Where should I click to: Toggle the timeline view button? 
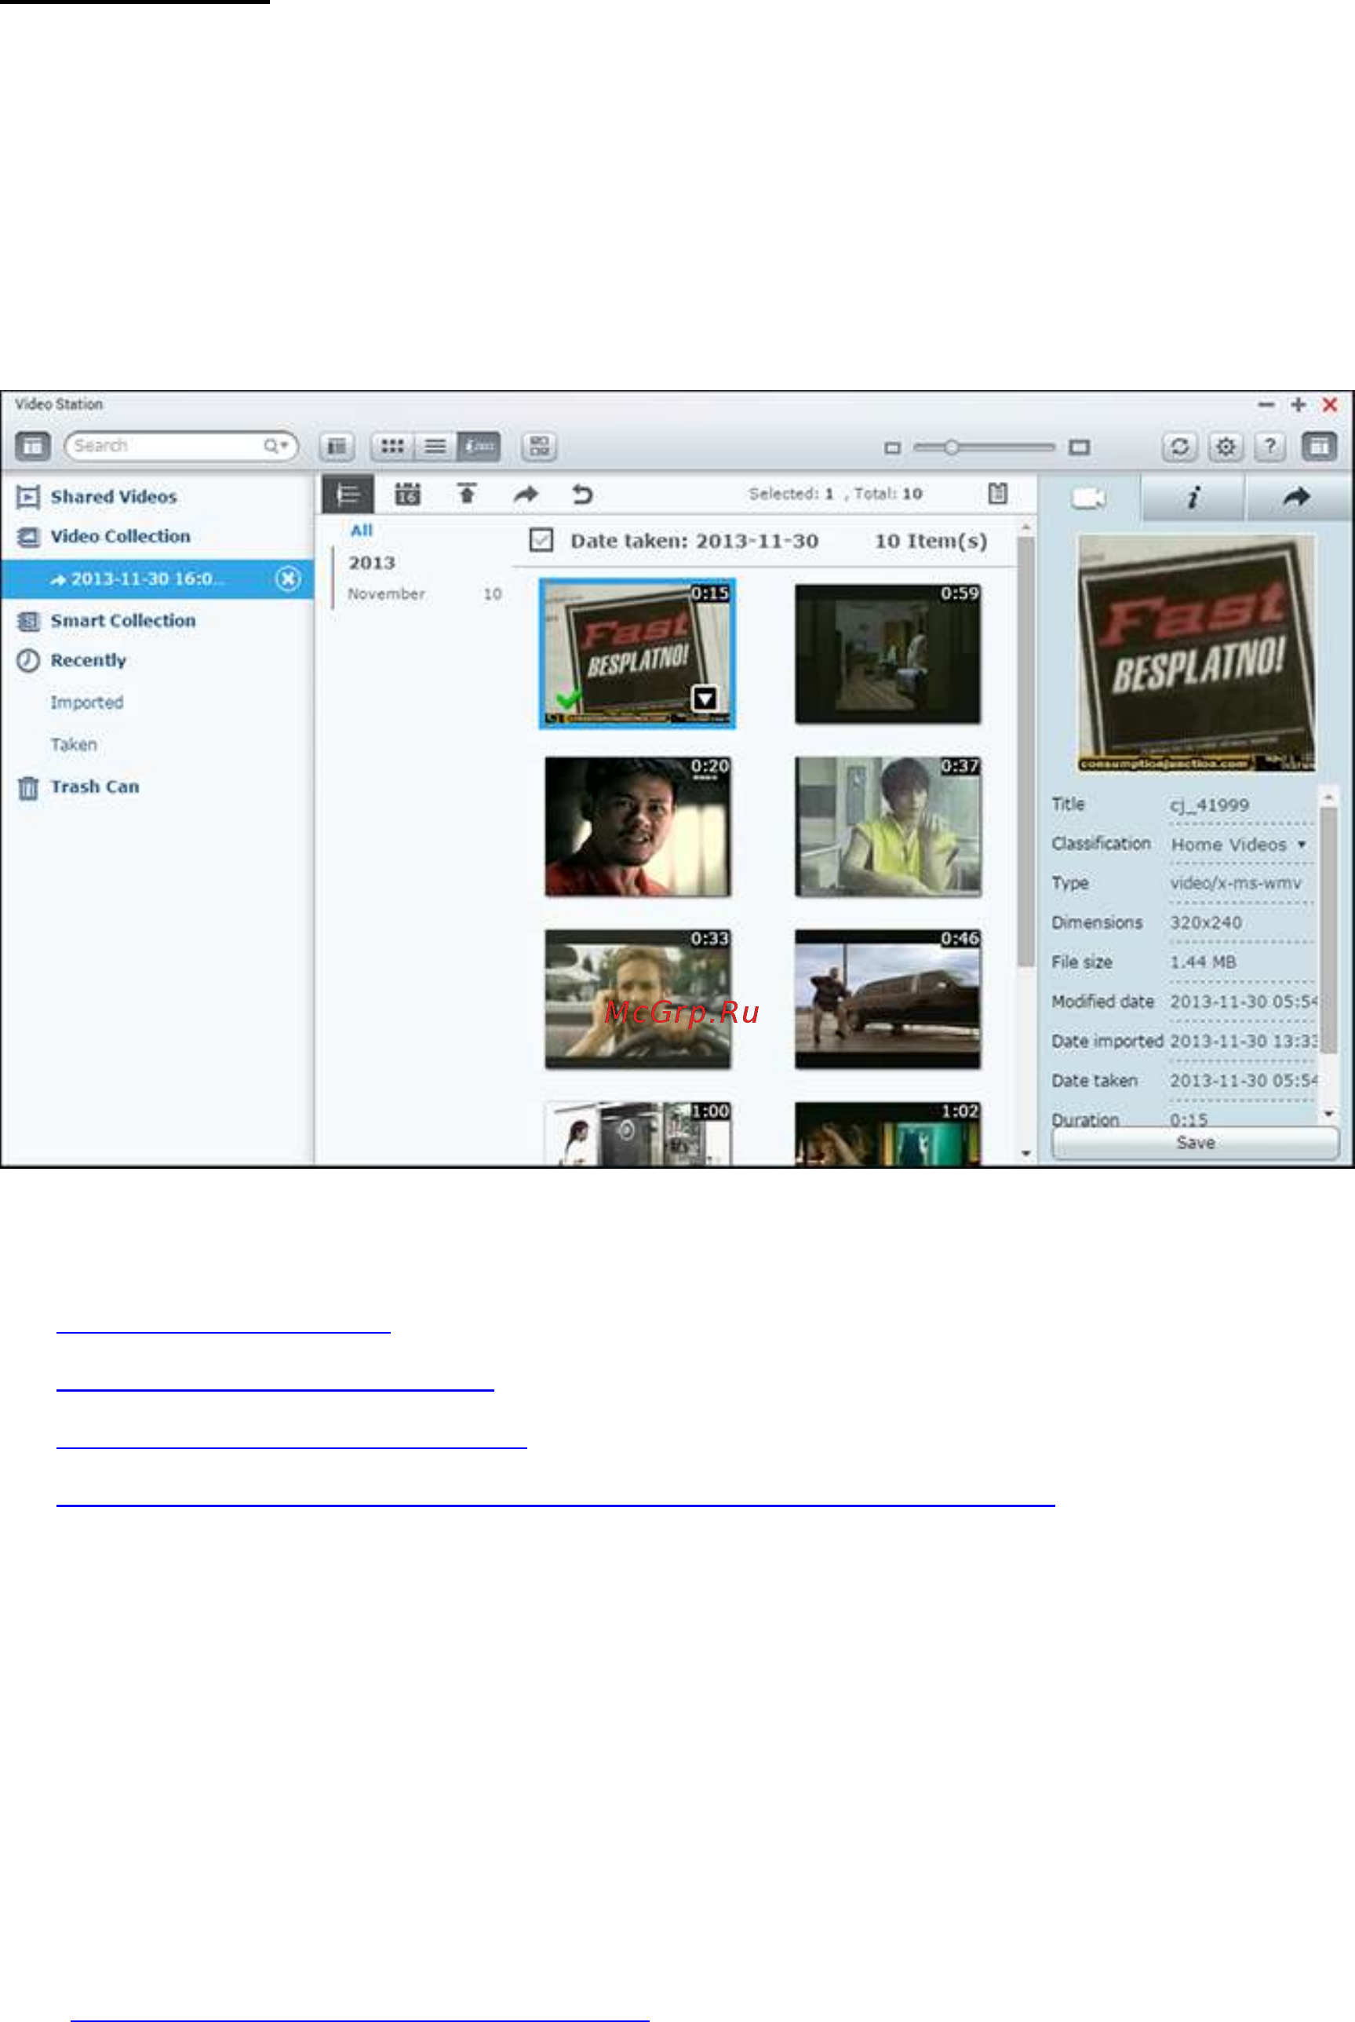pos(348,495)
